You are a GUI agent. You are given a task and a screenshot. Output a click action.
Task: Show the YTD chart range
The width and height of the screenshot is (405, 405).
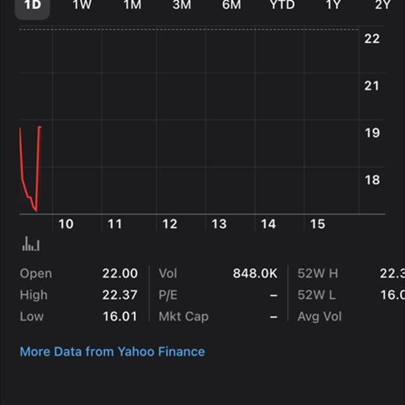[x=281, y=5]
